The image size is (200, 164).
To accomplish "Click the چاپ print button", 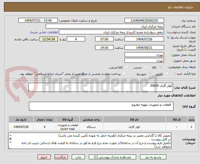I will click(78, 157).
